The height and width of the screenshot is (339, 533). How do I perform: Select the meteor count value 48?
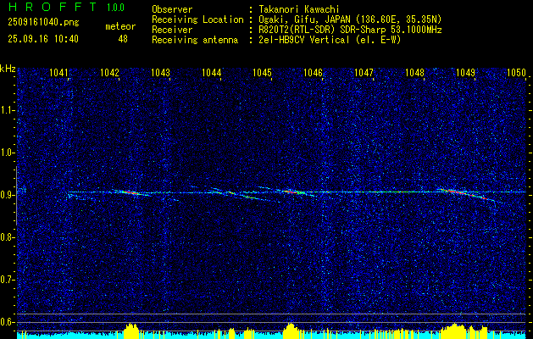click(x=123, y=39)
